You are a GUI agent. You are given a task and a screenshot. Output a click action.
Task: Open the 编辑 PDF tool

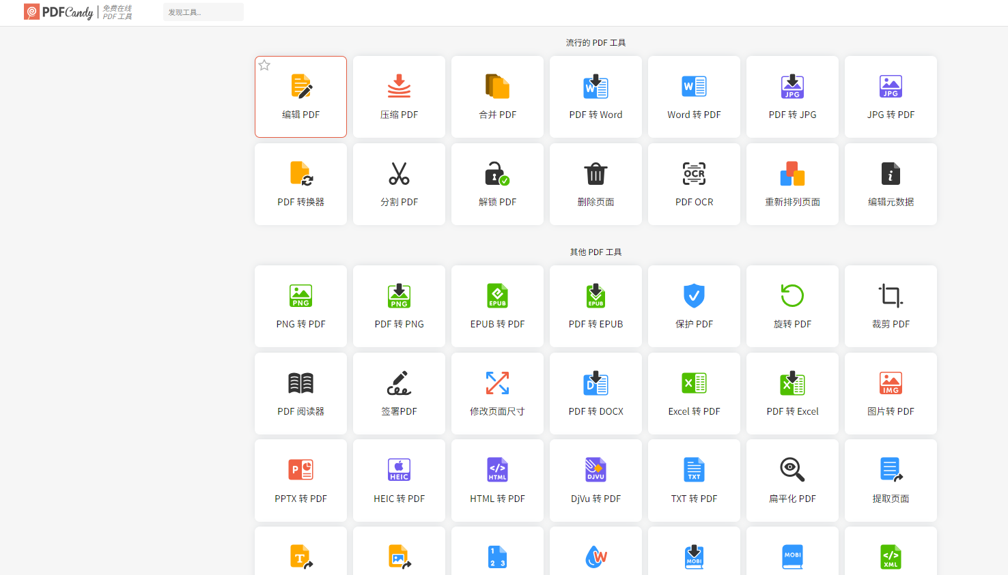(300, 97)
